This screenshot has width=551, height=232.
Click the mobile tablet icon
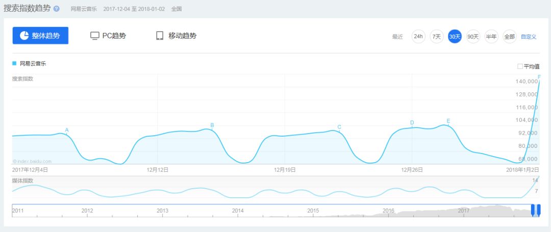click(160, 36)
